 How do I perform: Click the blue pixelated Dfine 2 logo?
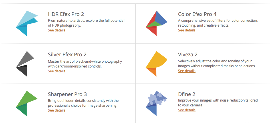tap(156, 103)
